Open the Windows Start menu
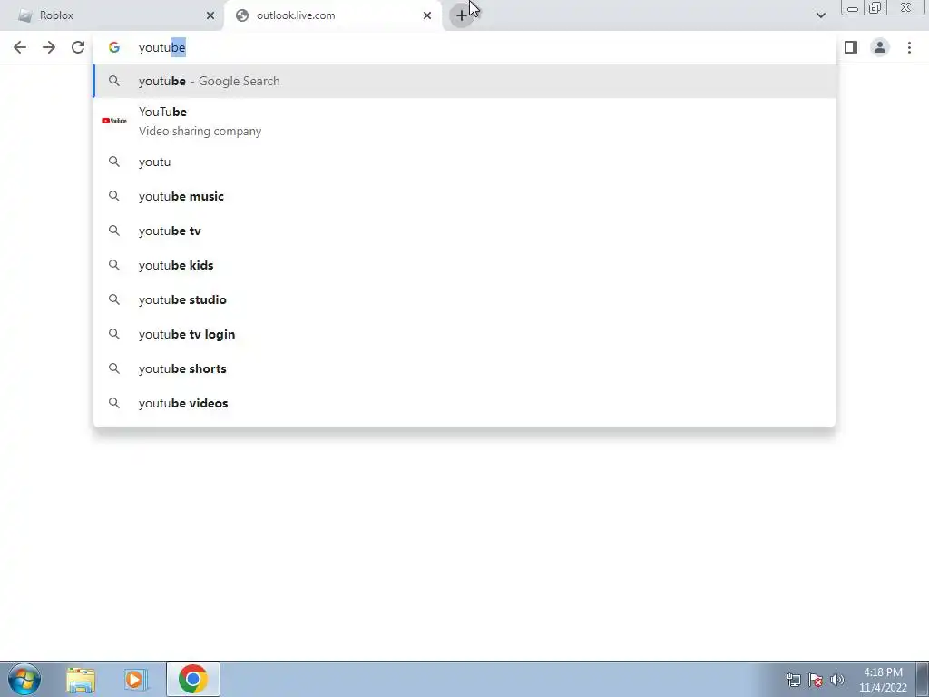Screen dimensions: 929x697 point(24,679)
